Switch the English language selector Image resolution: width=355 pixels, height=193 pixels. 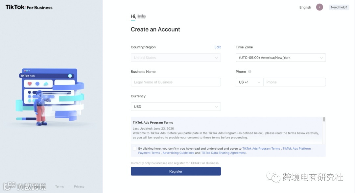[x=305, y=7]
